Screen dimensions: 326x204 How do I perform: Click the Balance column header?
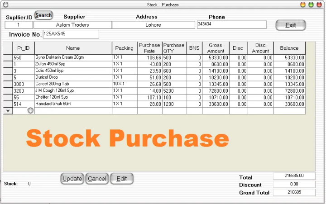click(289, 48)
